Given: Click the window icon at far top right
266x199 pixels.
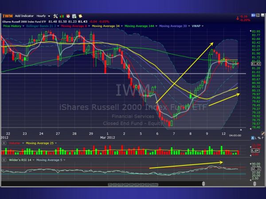Looking at the screenshot, I should tap(262, 15).
